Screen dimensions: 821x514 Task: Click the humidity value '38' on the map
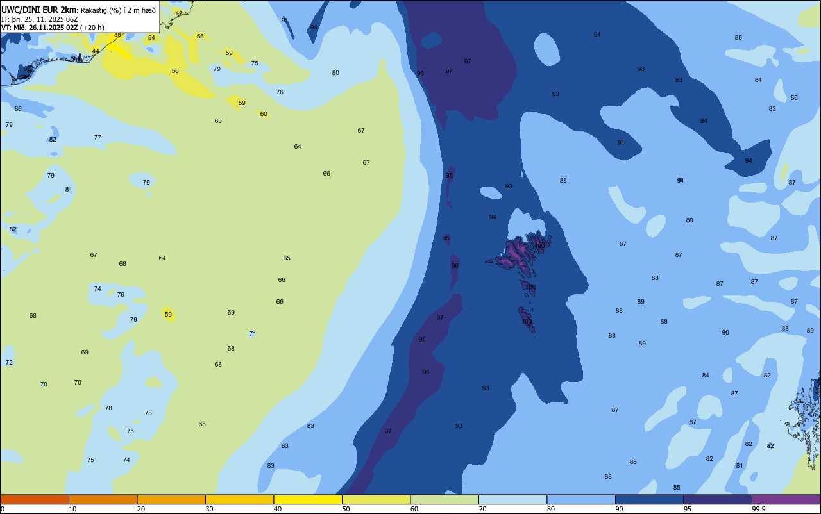(x=118, y=35)
